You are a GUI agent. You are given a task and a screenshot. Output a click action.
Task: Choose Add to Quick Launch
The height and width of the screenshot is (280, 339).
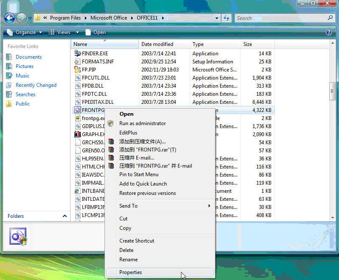[160, 184]
